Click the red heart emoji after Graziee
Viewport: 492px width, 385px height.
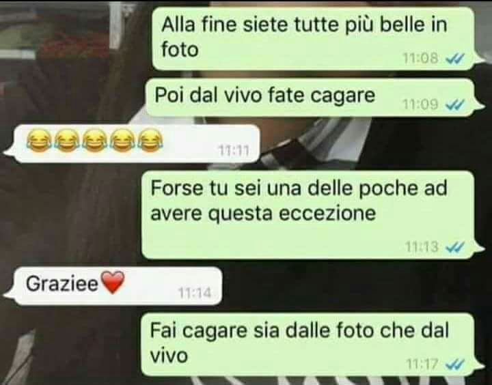(x=112, y=282)
